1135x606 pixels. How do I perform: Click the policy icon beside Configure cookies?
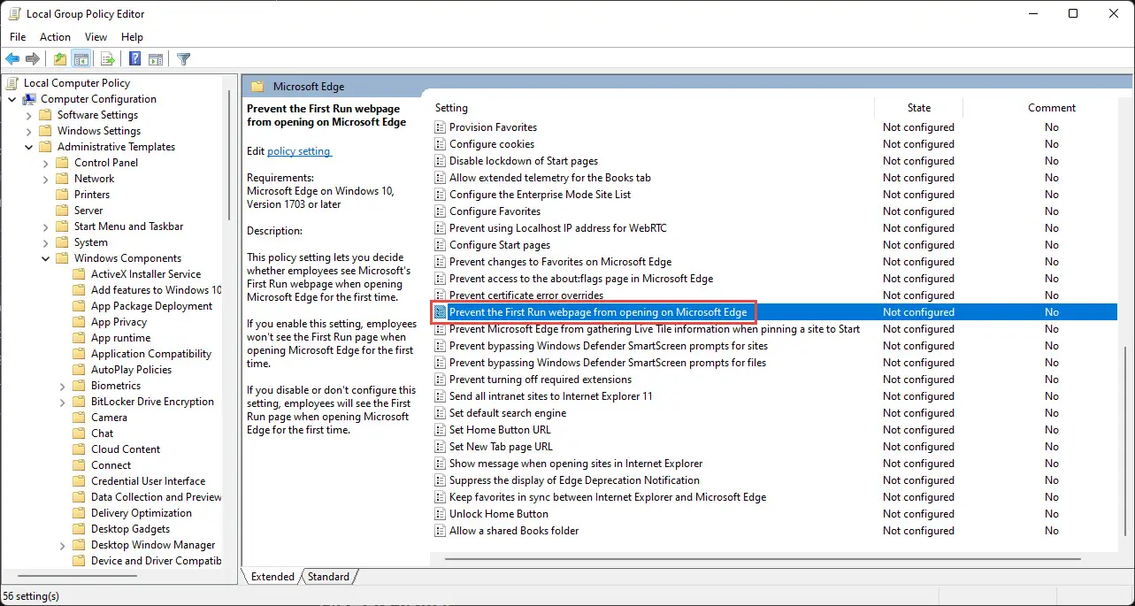440,144
